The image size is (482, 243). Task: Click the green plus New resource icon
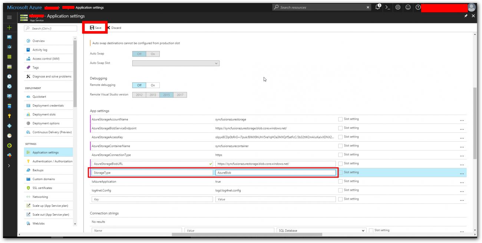pos(9,28)
